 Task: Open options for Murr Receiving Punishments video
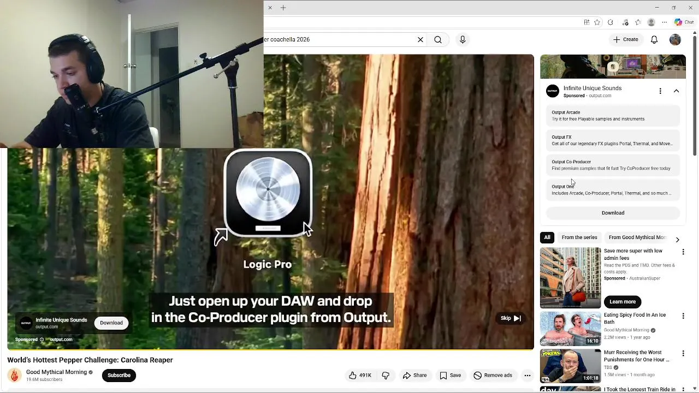683,354
